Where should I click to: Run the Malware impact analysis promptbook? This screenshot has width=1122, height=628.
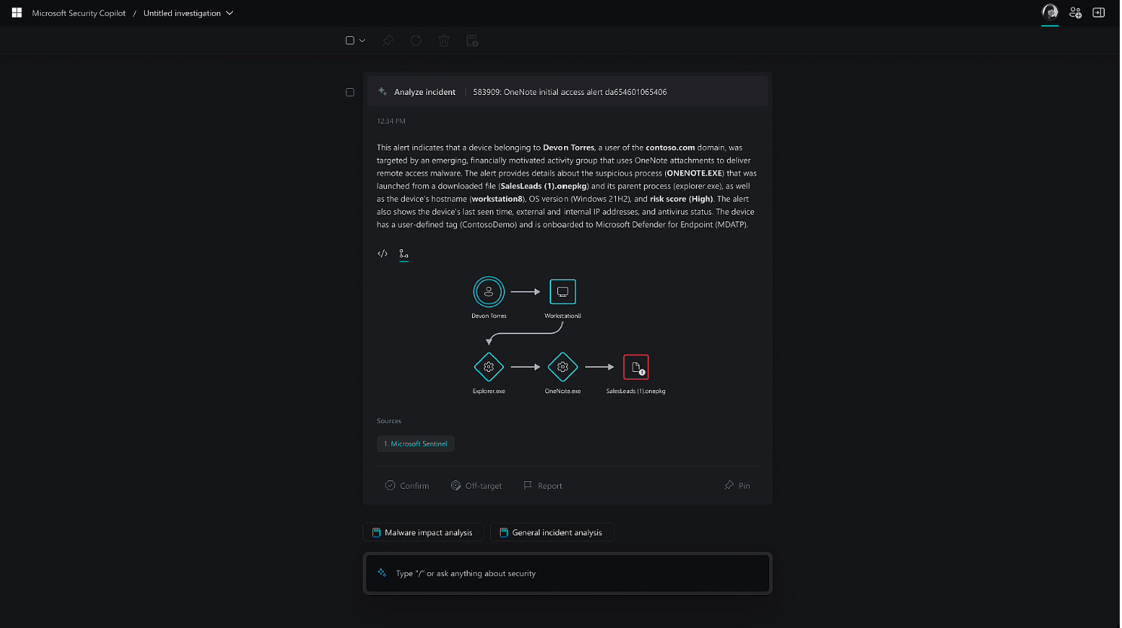(423, 532)
